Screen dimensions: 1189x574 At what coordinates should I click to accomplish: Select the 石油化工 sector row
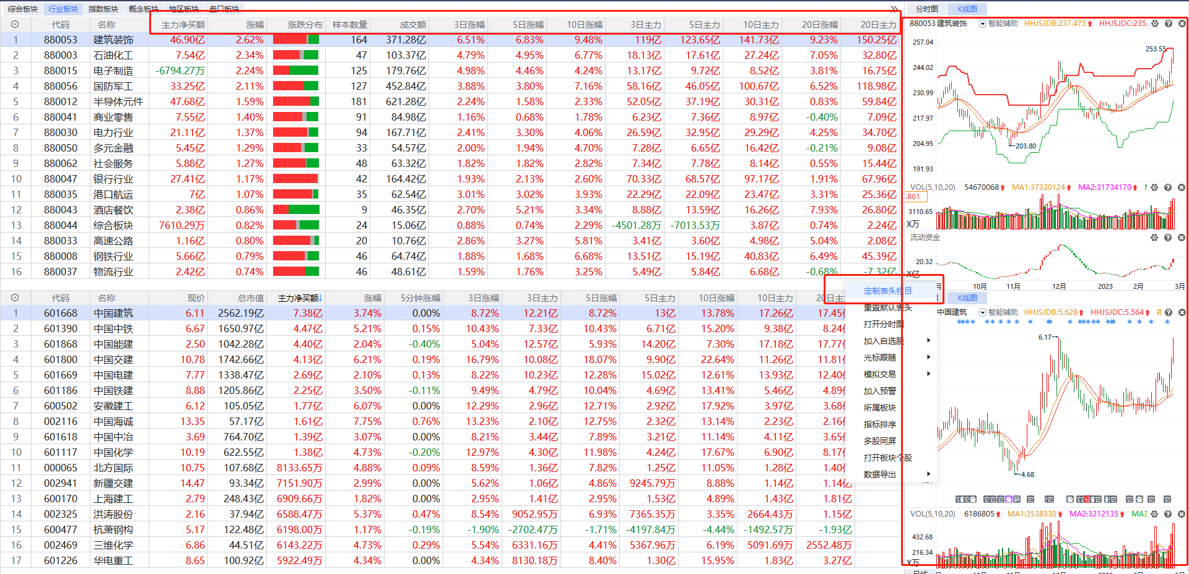(x=450, y=55)
